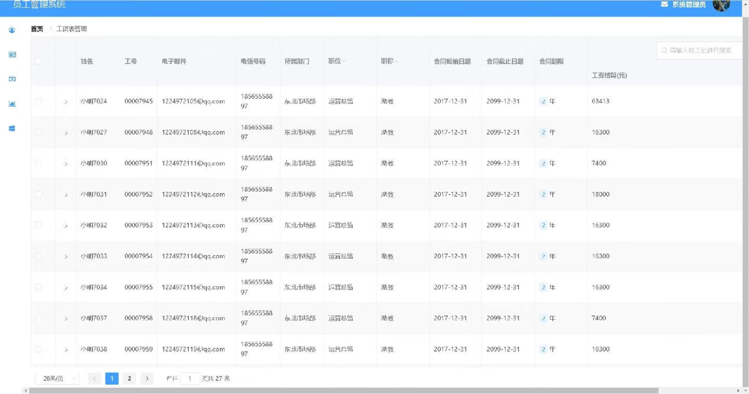The height and width of the screenshot is (394, 749).
Task: Click the next page arrow in pagination
Action: (x=147, y=378)
